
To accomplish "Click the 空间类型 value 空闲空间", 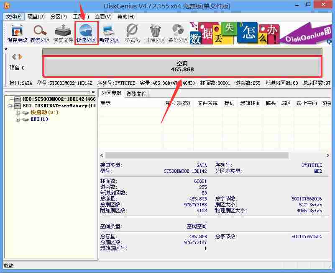I will coord(196,226).
